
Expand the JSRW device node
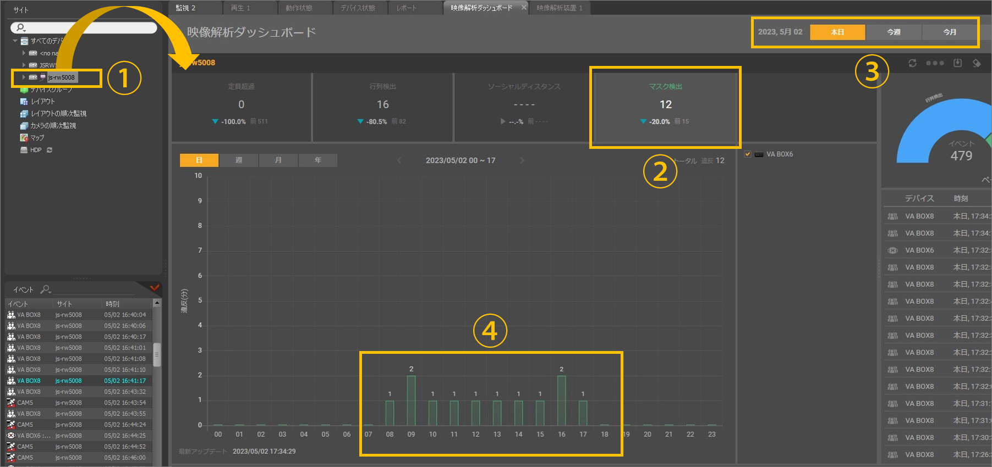pos(24,65)
